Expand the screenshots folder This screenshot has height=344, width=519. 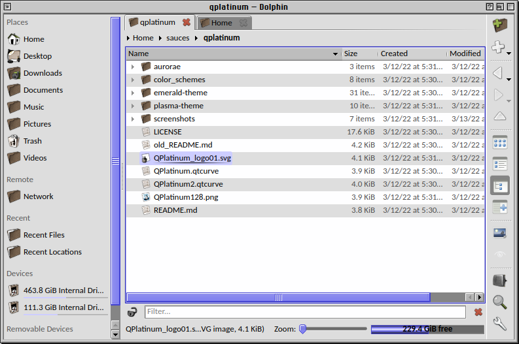133,119
